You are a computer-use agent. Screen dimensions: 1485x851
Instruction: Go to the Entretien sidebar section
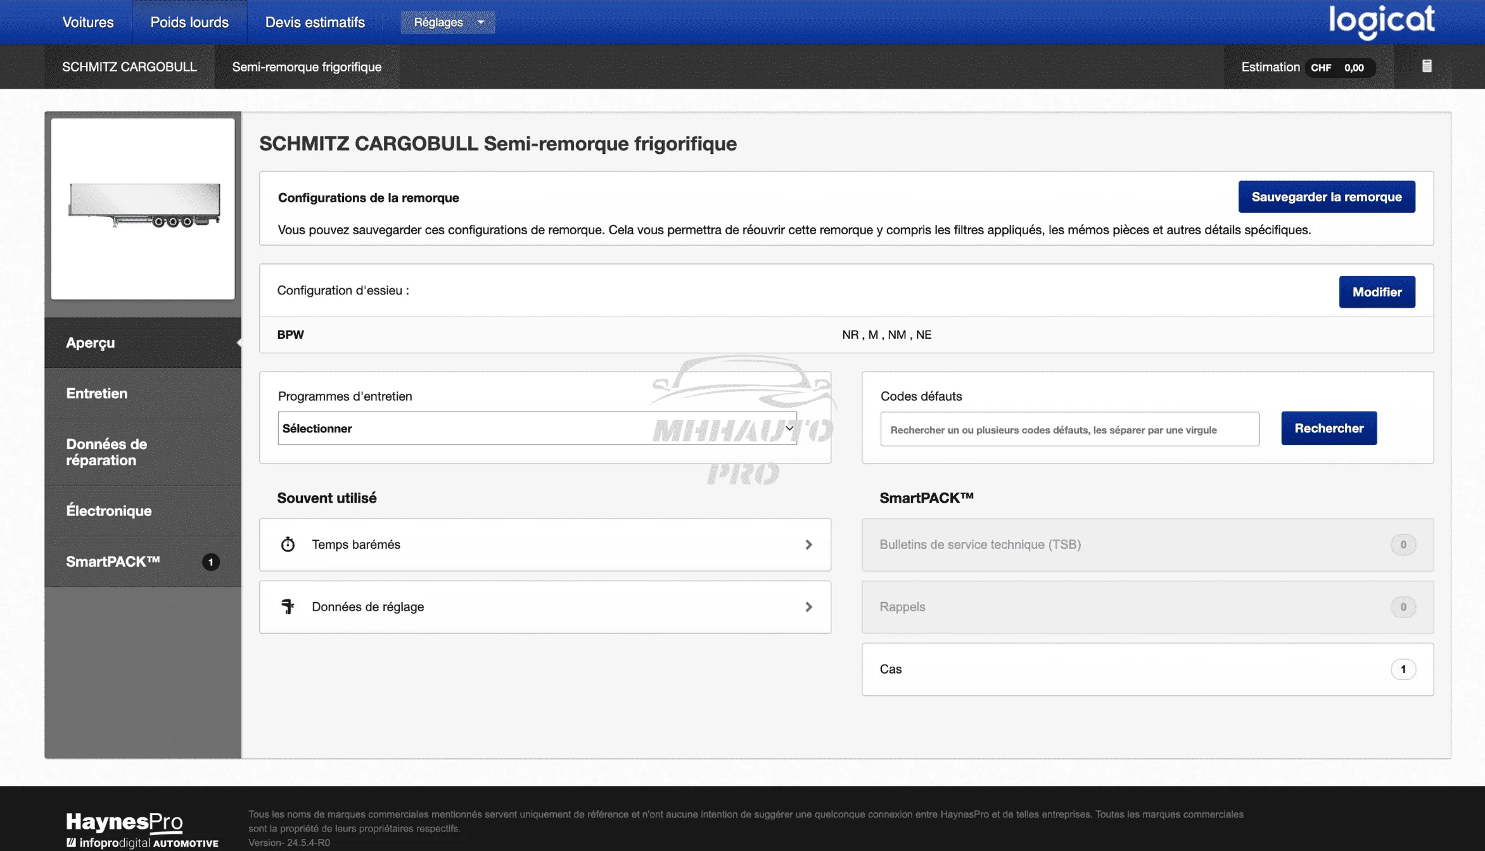[x=97, y=393]
